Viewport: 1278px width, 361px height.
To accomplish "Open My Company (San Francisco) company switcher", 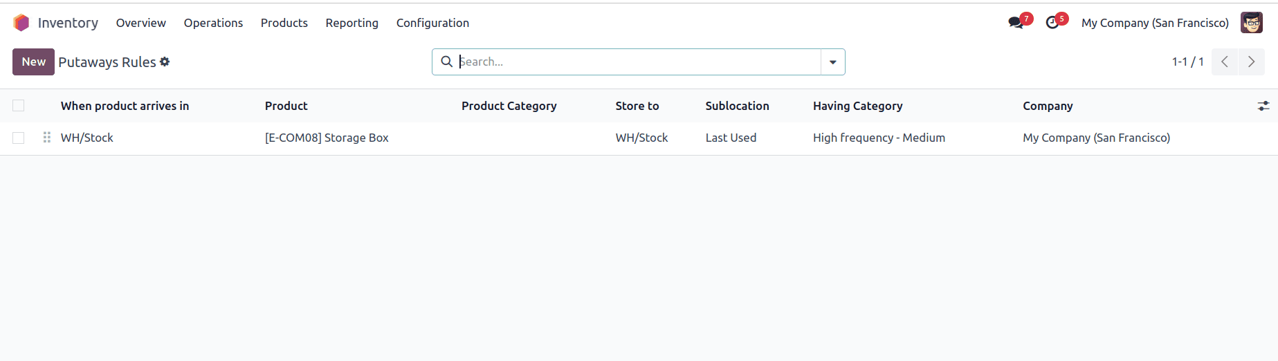I will [1155, 23].
